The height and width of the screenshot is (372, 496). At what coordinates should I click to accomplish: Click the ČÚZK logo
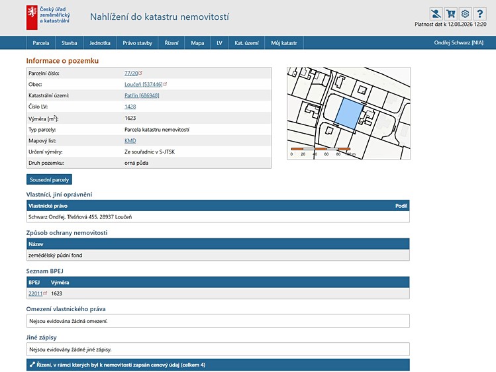(48, 17)
